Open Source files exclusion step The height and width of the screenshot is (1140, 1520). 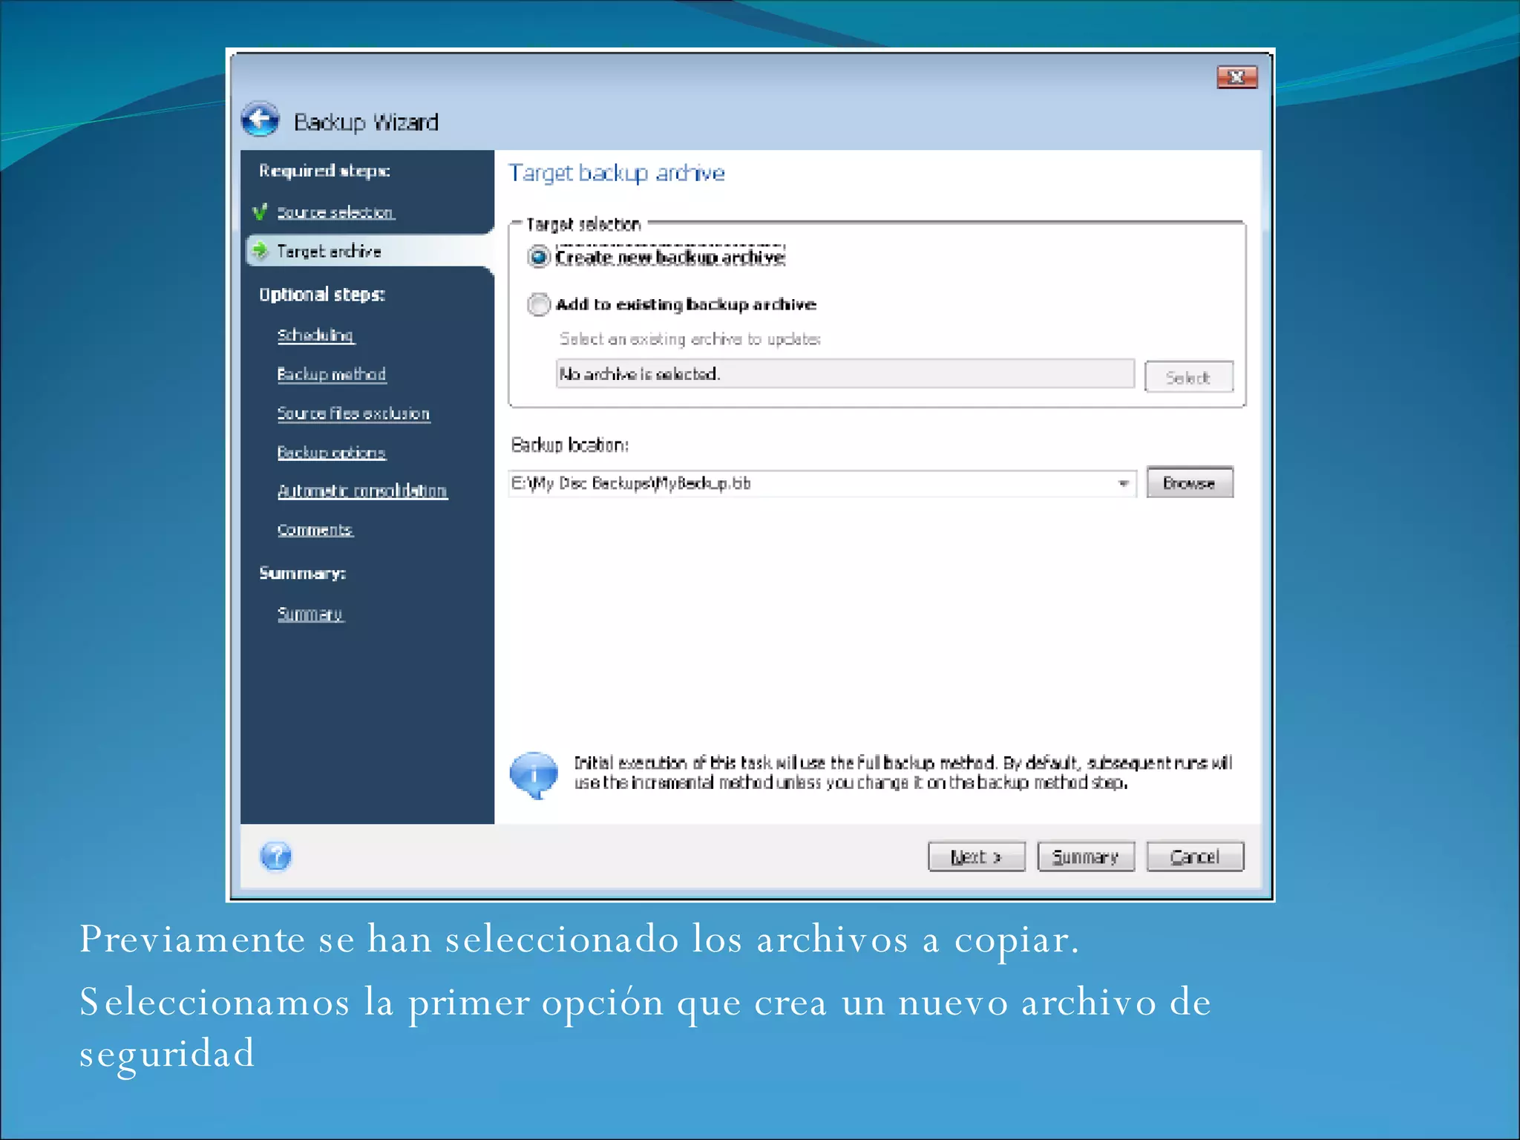click(353, 413)
